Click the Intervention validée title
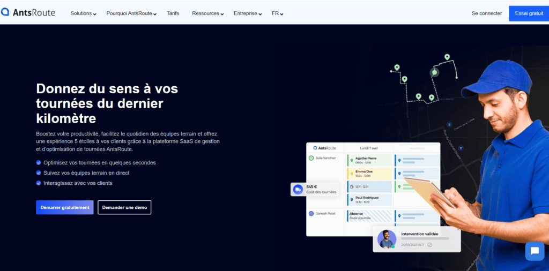 [x=419, y=234]
